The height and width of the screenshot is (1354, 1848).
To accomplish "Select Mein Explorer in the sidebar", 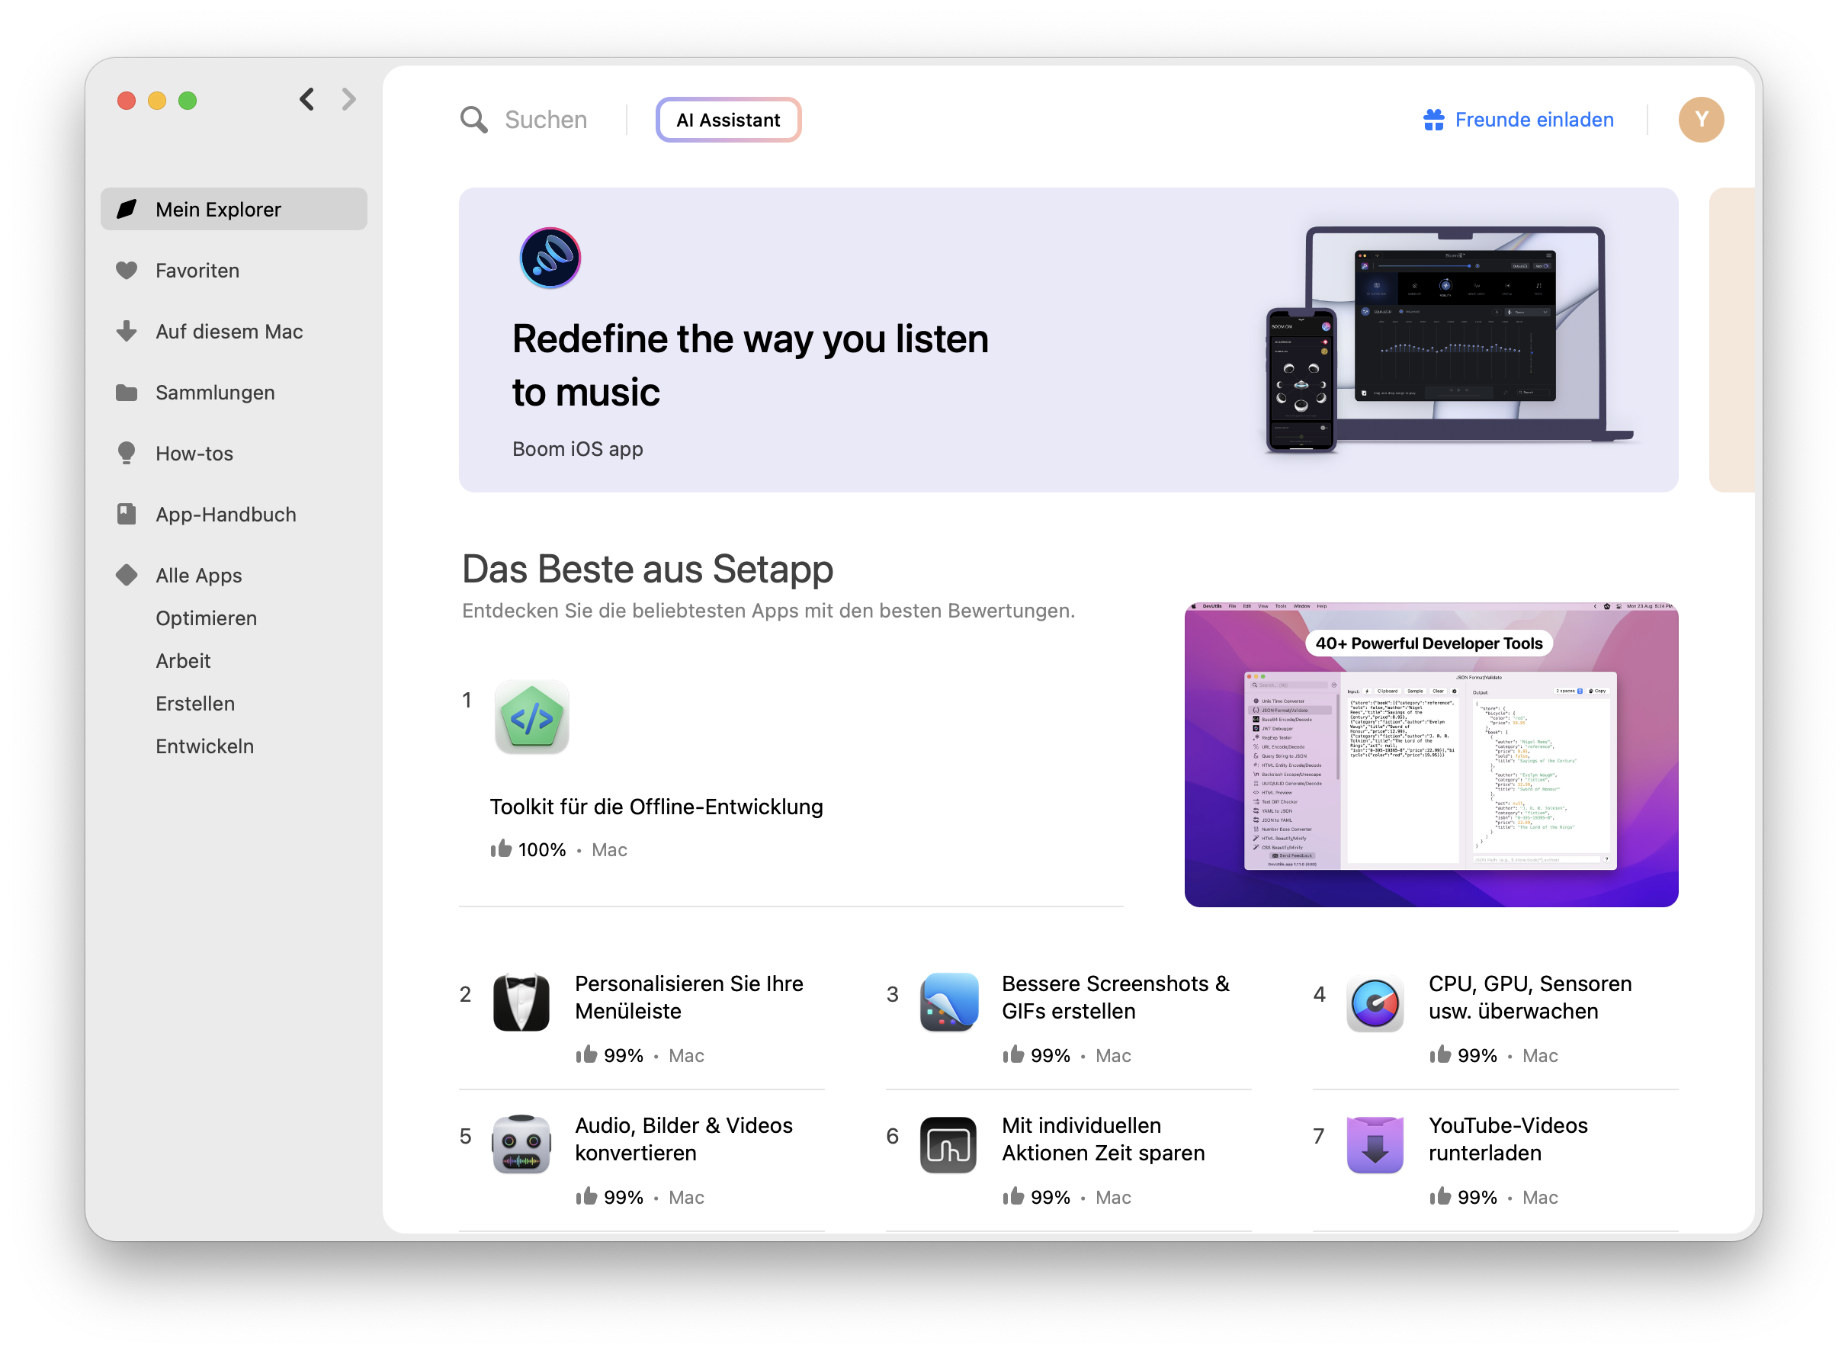I will (x=217, y=209).
